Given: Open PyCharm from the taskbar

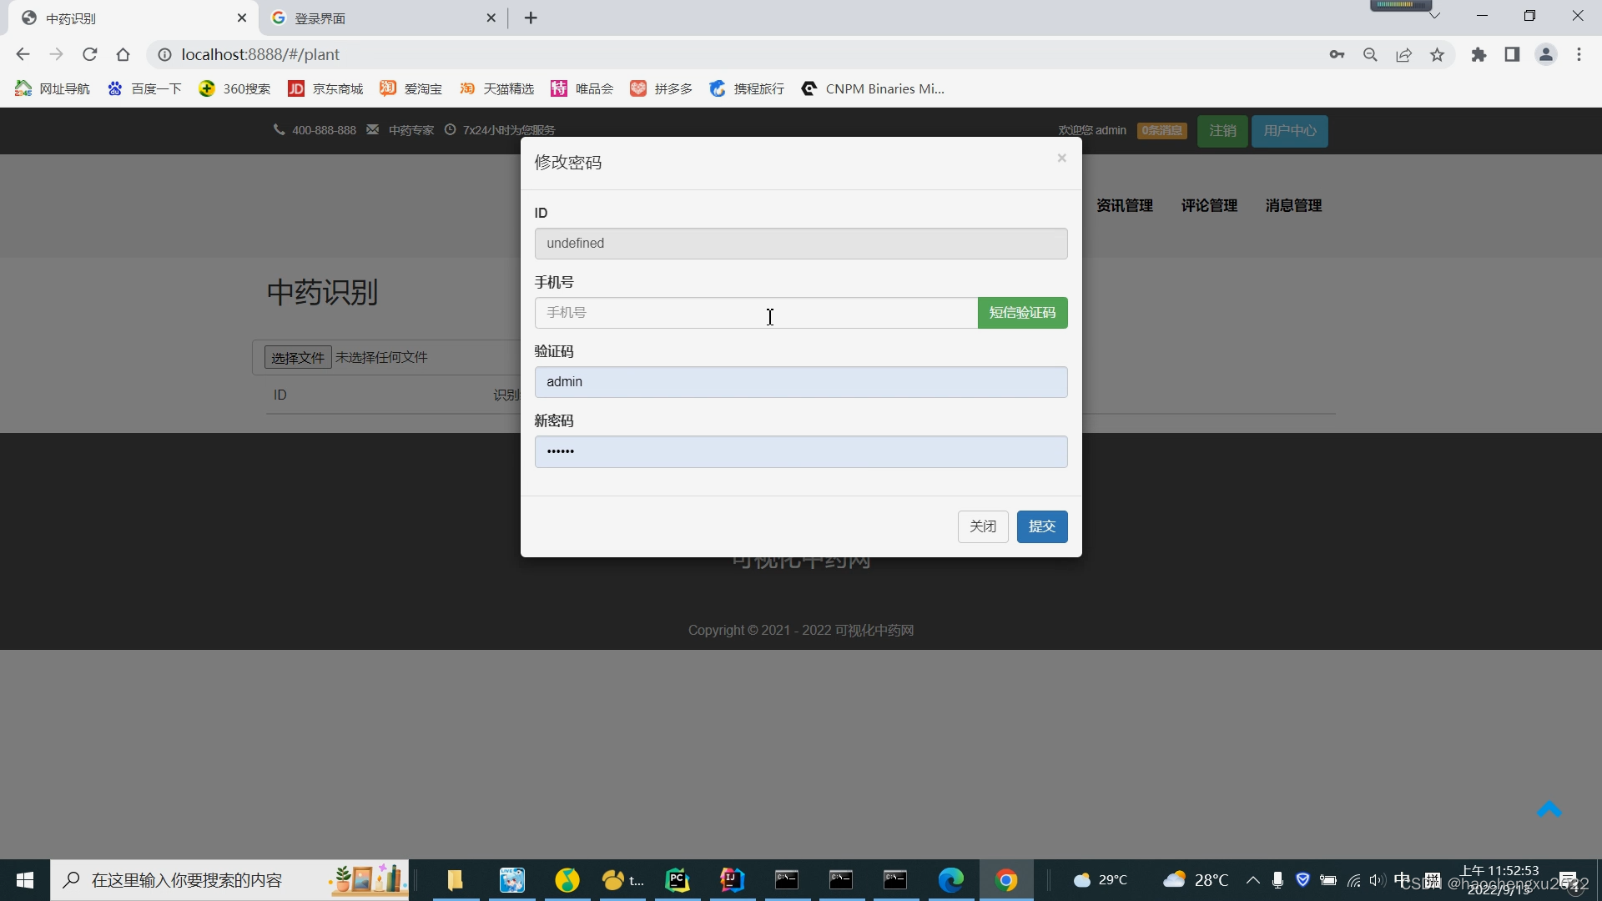Looking at the screenshot, I should (x=677, y=880).
